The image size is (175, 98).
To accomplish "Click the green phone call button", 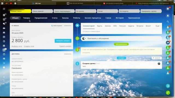I will [x=168, y=93].
